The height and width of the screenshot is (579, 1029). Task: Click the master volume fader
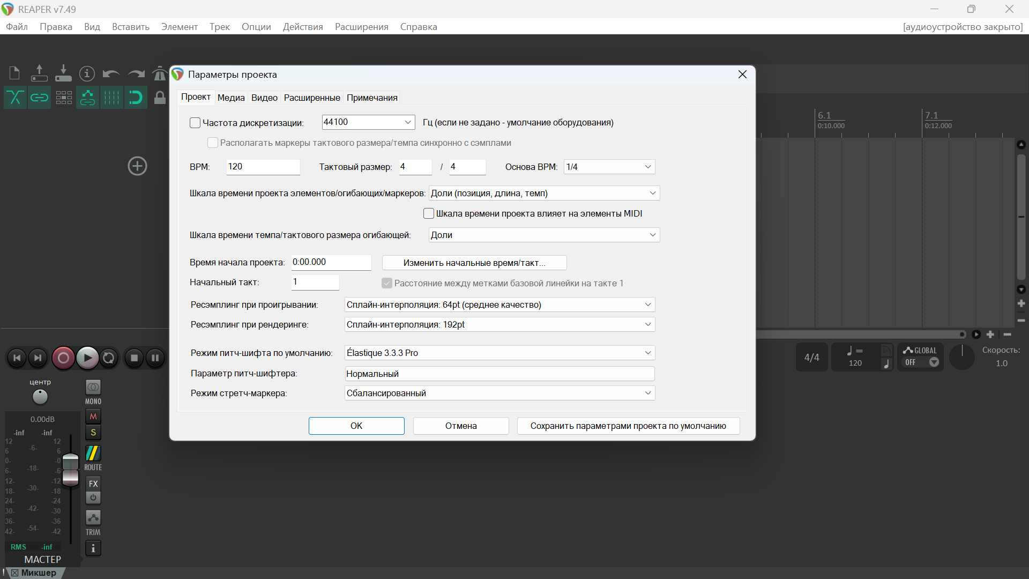coord(70,469)
